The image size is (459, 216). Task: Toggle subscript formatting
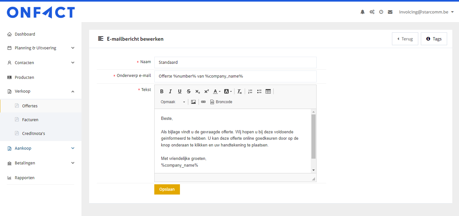click(x=198, y=91)
